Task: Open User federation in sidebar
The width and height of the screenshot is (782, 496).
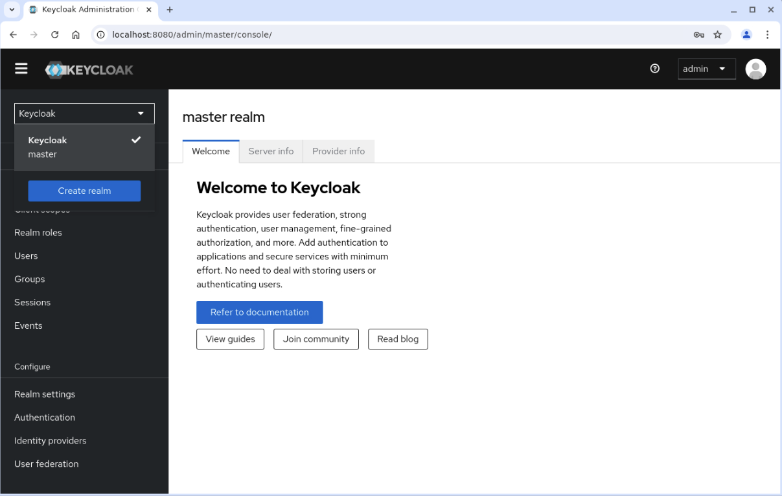Action: click(x=47, y=464)
